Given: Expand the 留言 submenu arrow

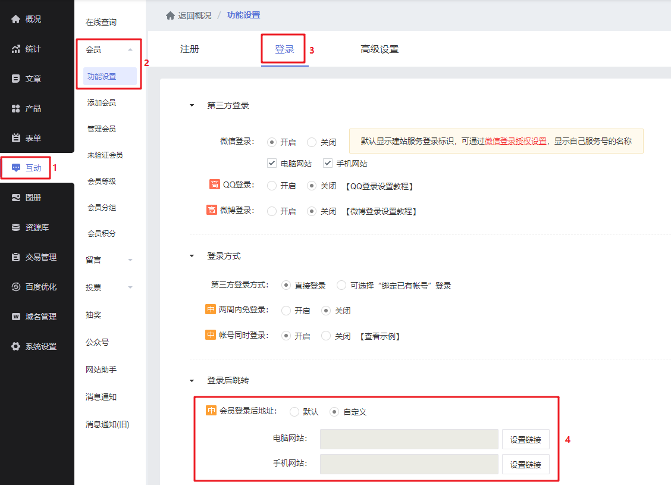Looking at the screenshot, I should point(130,260).
